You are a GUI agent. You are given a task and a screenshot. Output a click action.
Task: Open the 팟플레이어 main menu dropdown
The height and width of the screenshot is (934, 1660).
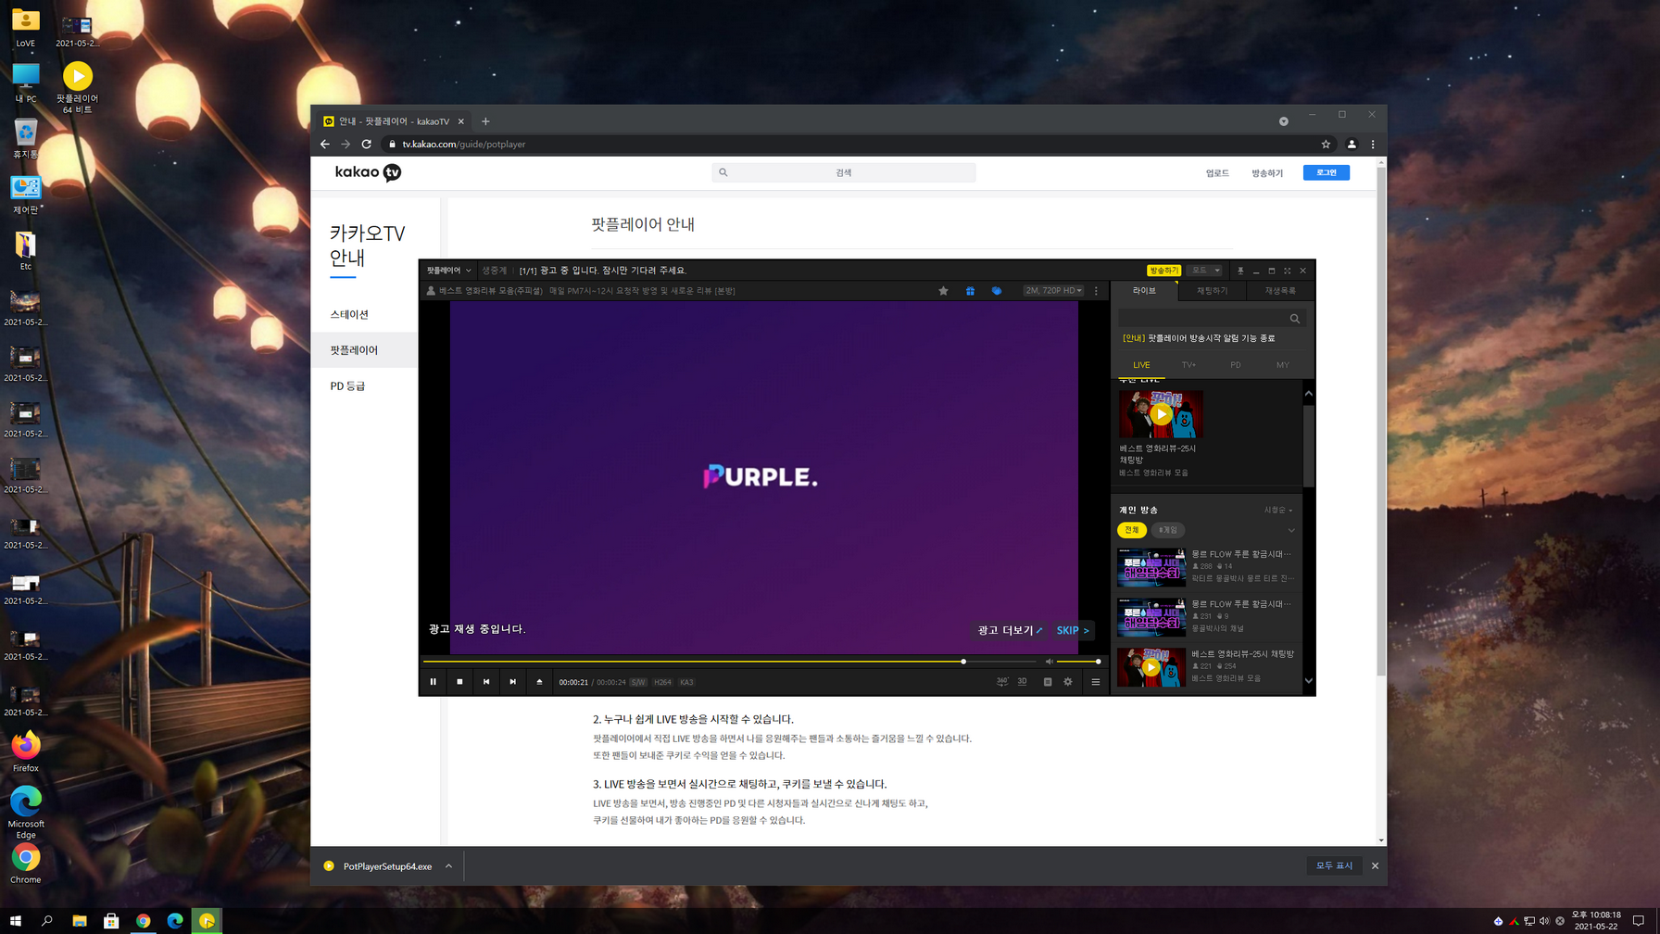[449, 271]
